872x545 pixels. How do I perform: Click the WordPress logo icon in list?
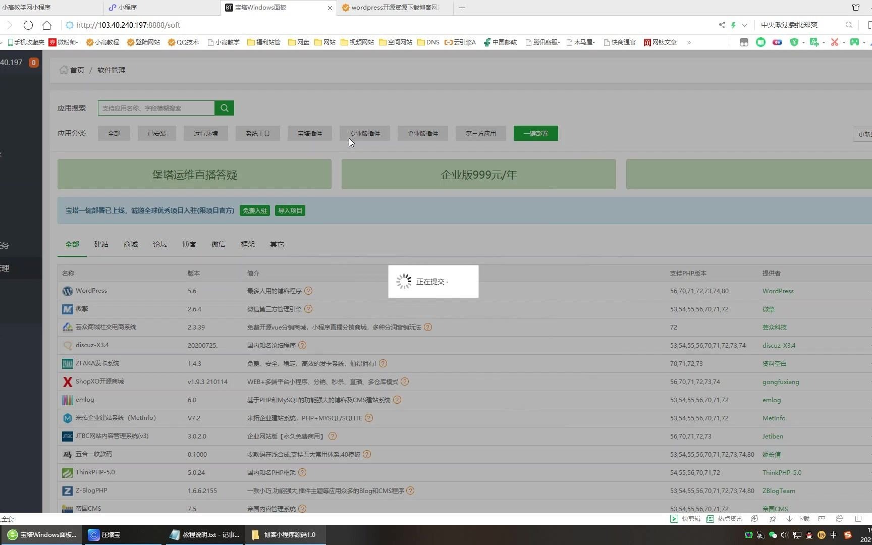[68, 291]
